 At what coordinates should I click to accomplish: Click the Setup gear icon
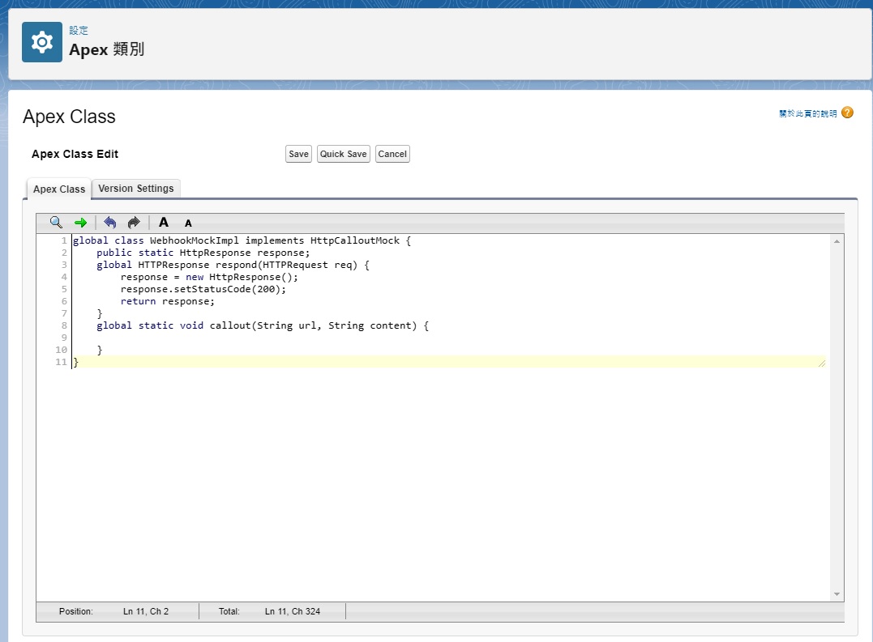(42, 43)
